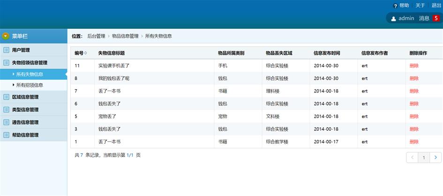The height and width of the screenshot is (196, 443).
Task: Open 所有招领信息 submenu item
Action: (30, 85)
